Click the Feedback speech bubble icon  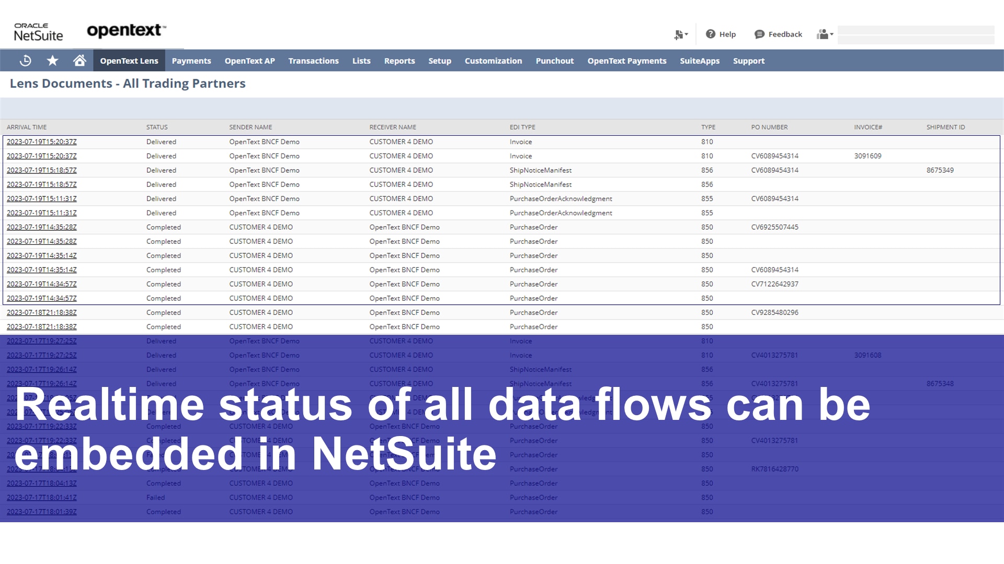pos(759,34)
